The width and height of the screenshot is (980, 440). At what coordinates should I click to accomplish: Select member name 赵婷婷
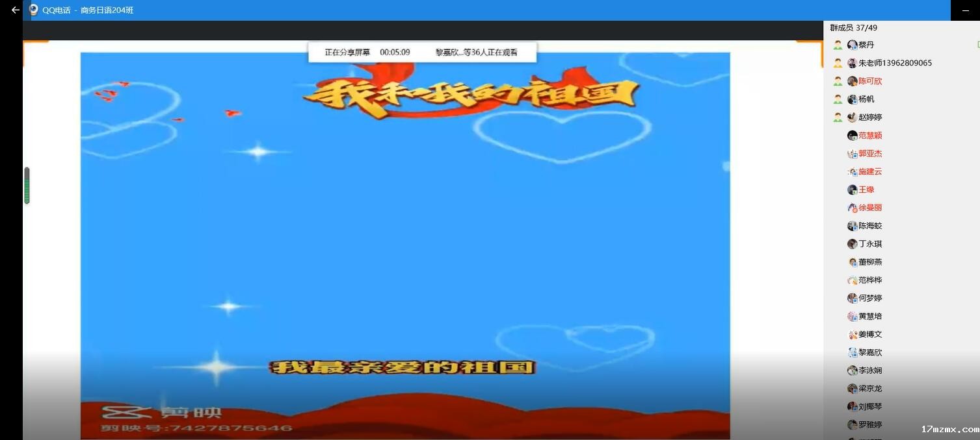click(870, 117)
